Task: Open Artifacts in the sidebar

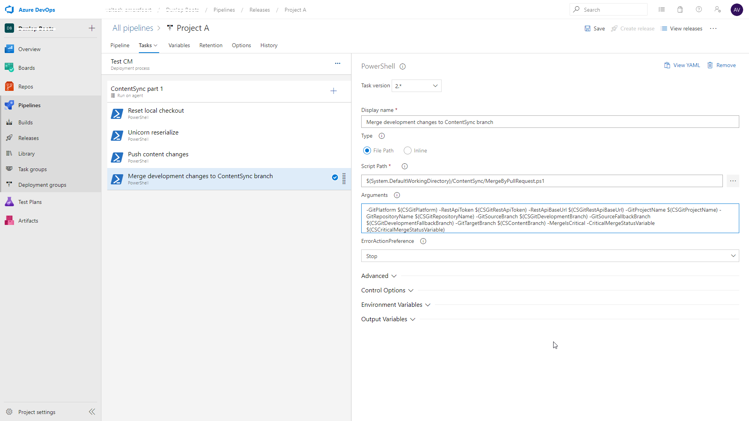Action: [x=28, y=221]
